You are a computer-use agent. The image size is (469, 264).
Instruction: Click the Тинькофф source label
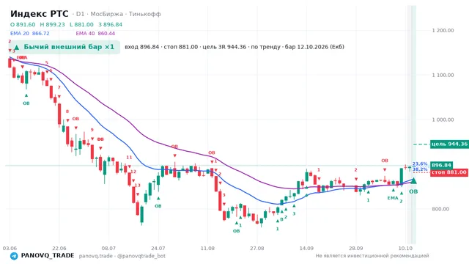pos(145,14)
